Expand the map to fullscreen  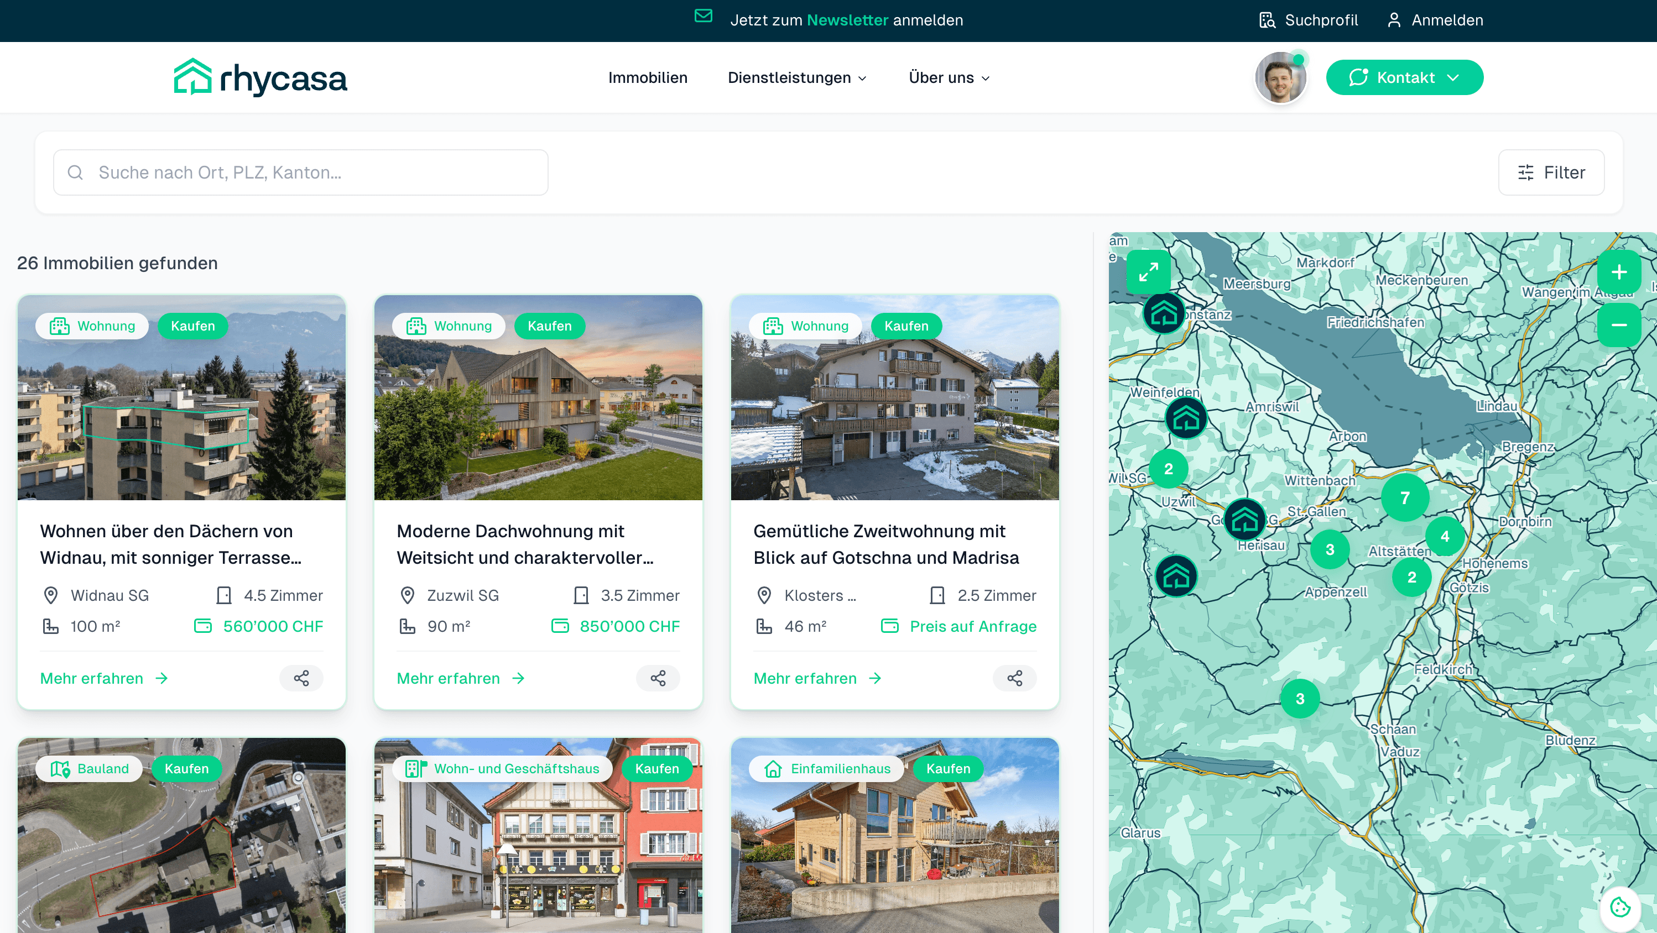[x=1149, y=272]
